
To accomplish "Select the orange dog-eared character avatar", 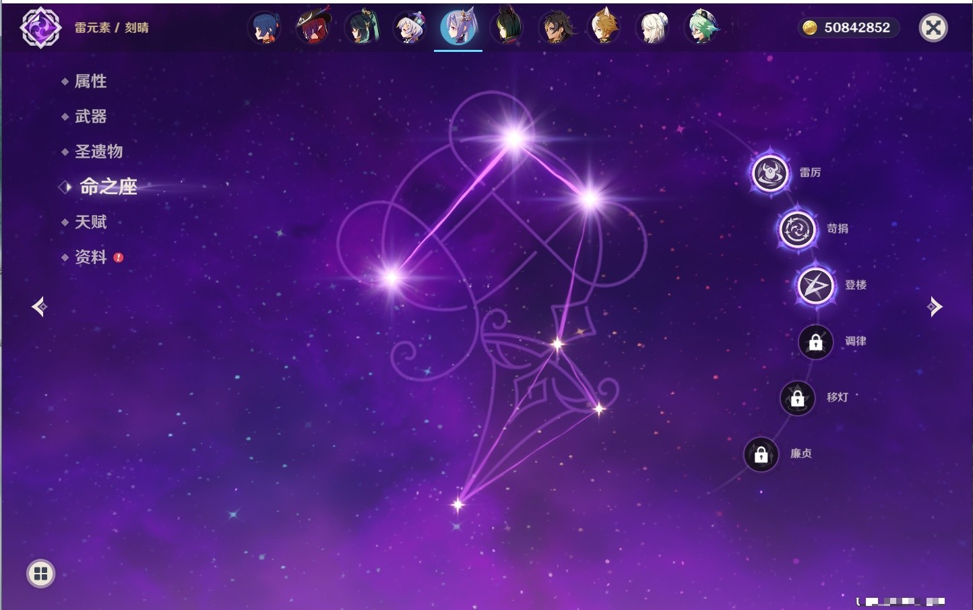I will coord(604,28).
